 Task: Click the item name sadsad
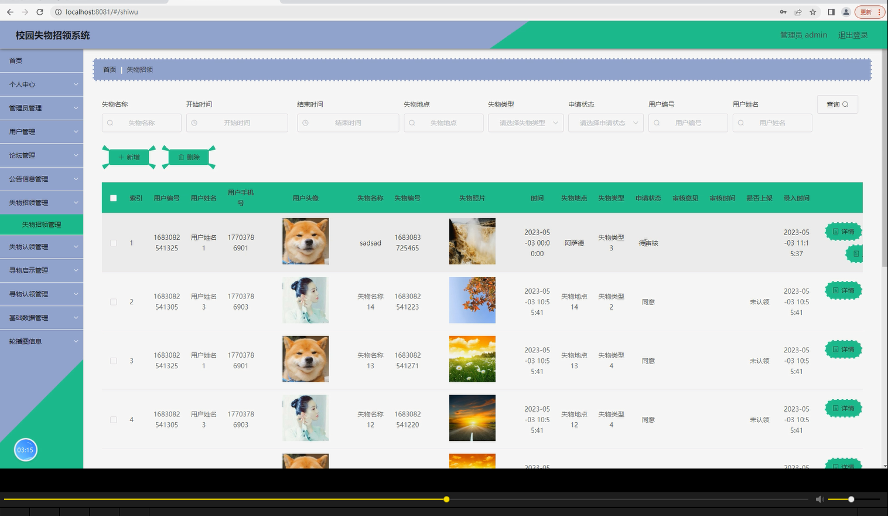(370, 243)
